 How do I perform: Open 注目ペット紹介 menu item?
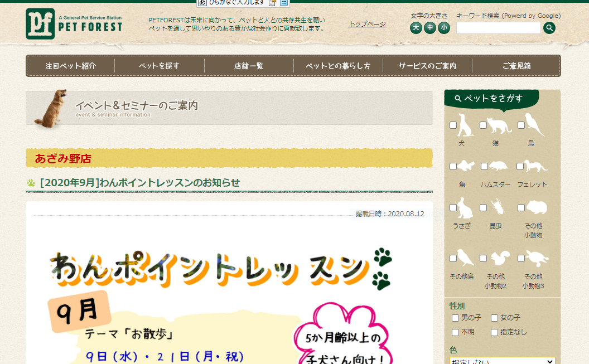(70, 66)
